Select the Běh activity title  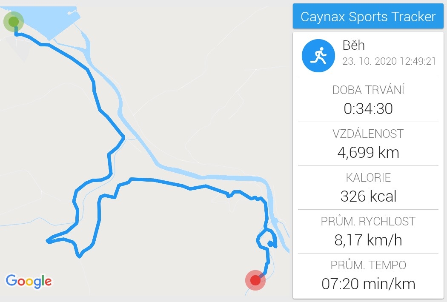pyautogui.click(x=353, y=45)
